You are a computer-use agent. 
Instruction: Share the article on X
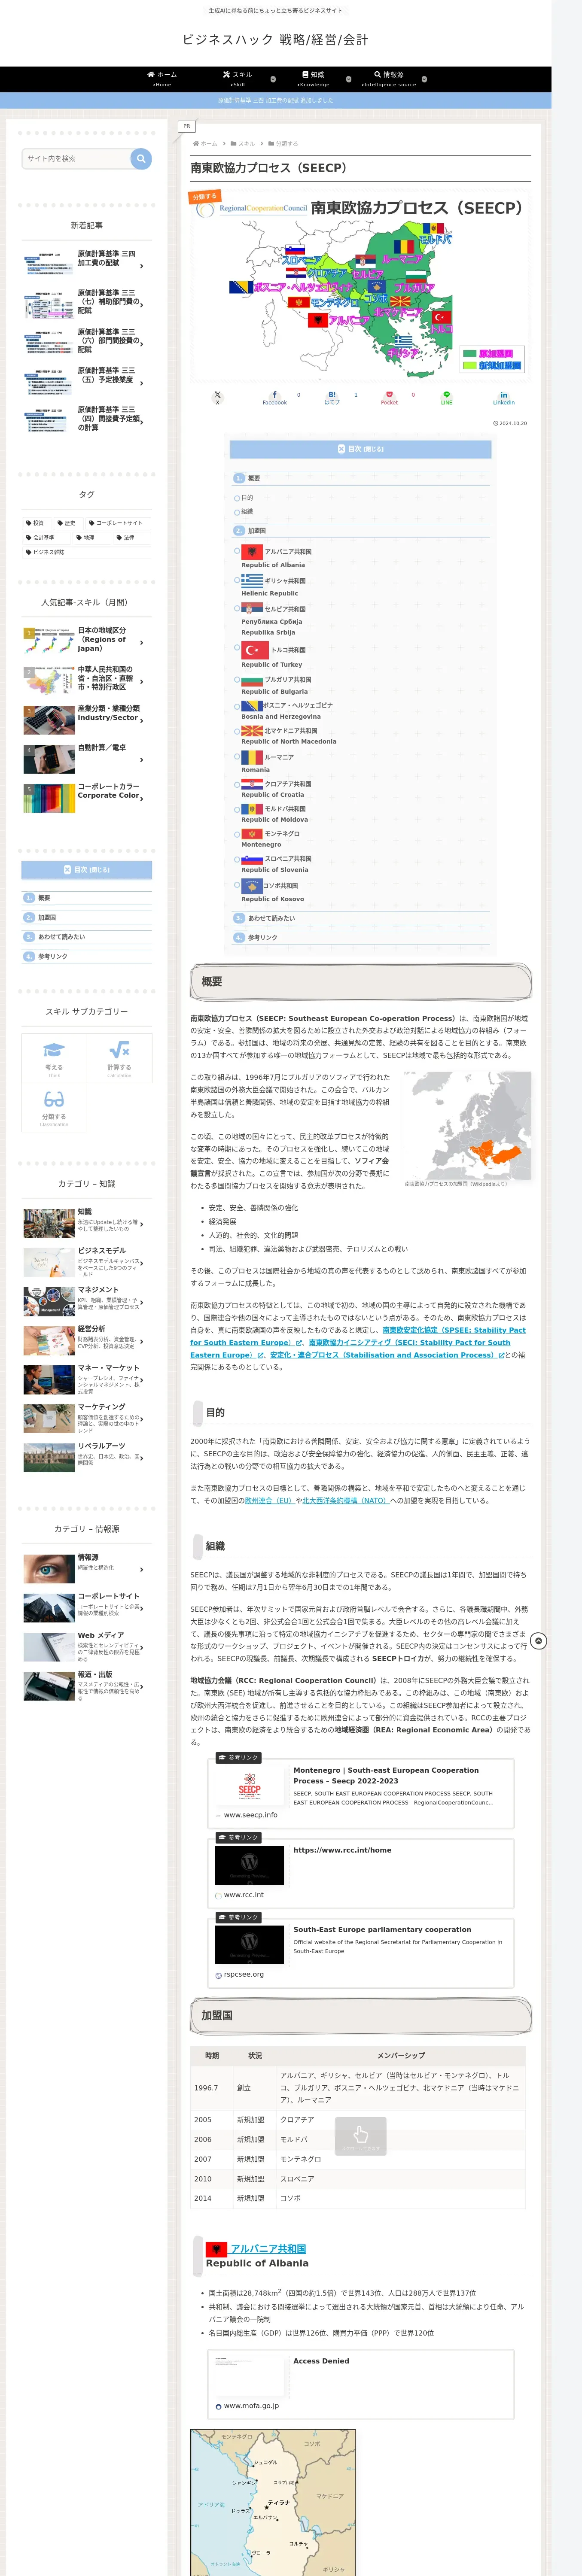pos(217,398)
